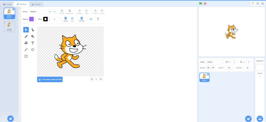Switch to large stage layout
The height and width of the screenshot is (122, 266).
click(x=257, y=4)
